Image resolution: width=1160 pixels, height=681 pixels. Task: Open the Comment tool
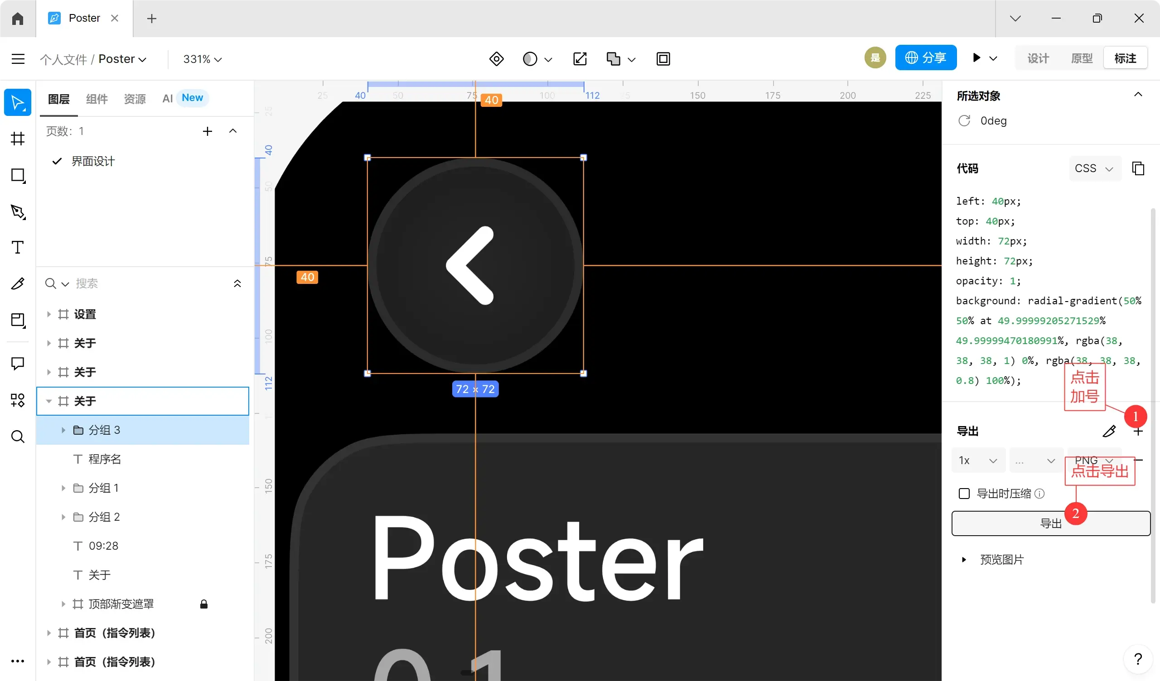(x=18, y=364)
